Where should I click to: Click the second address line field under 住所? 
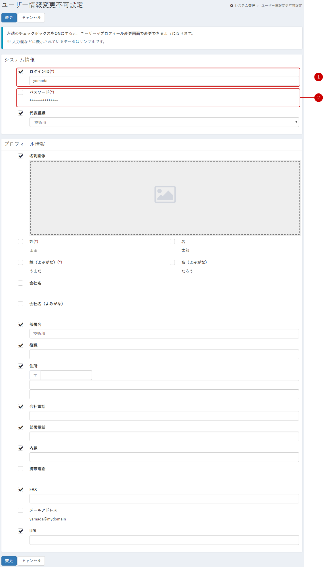[164, 394]
